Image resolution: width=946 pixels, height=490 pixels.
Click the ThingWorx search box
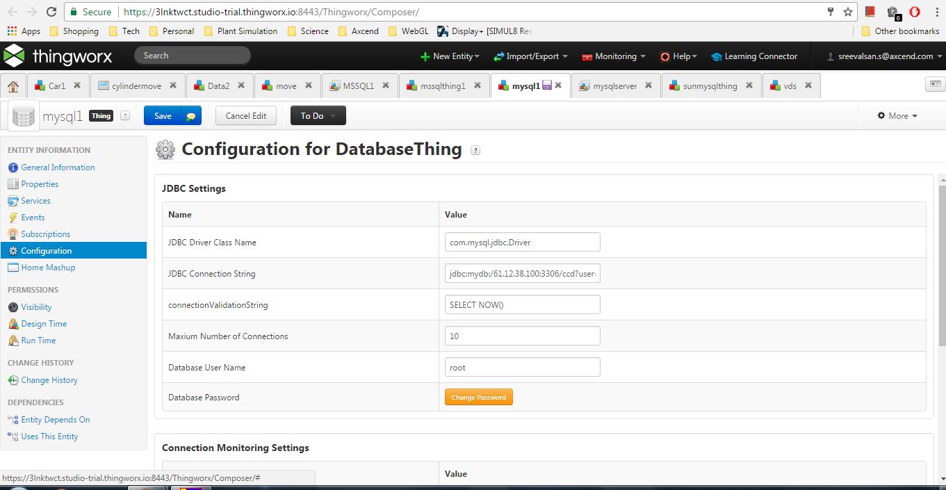(x=192, y=56)
